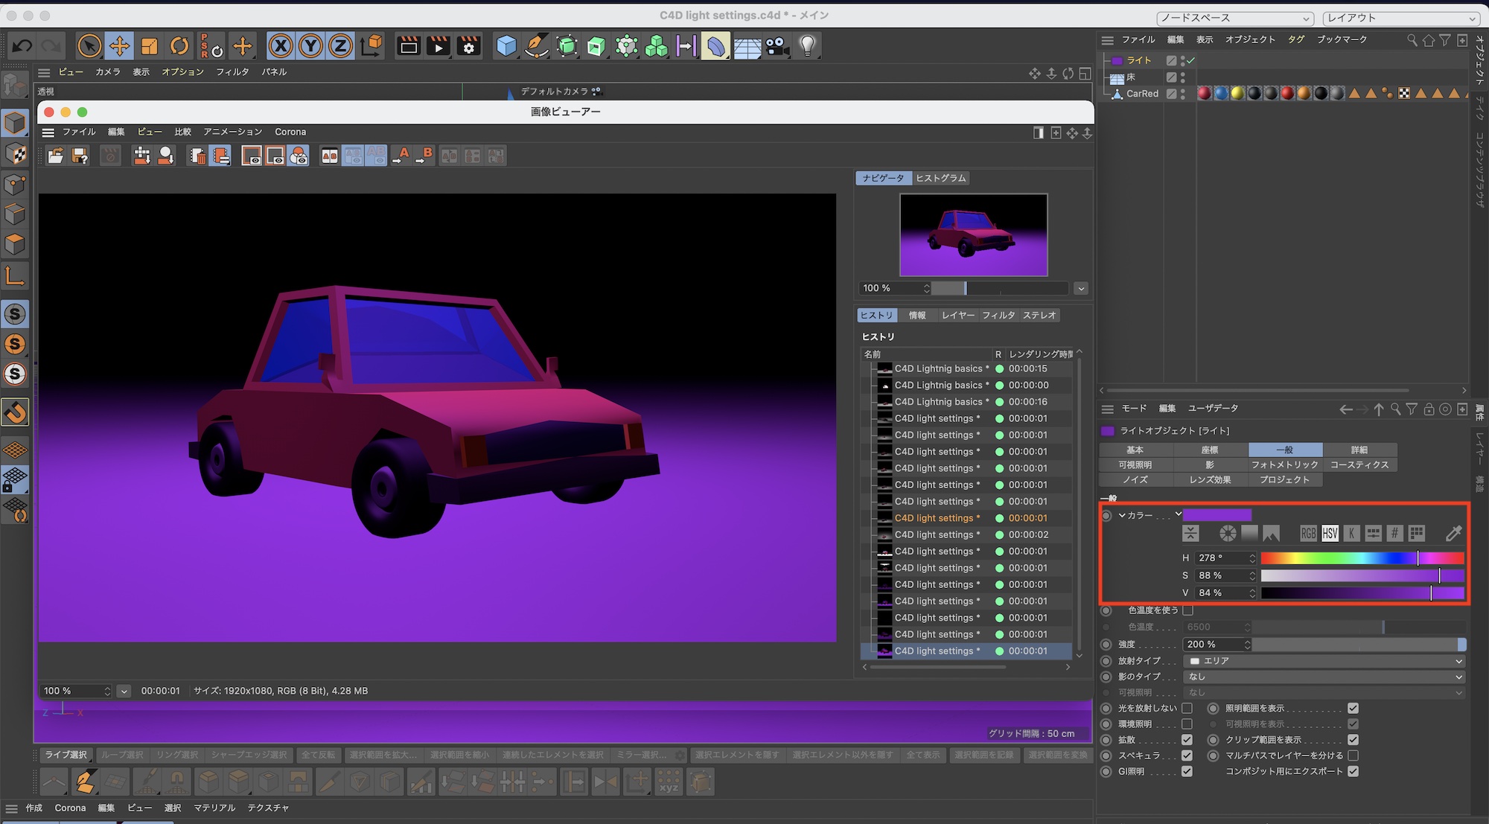
Task: Open the color wheel mode icon
Action: [1228, 533]
